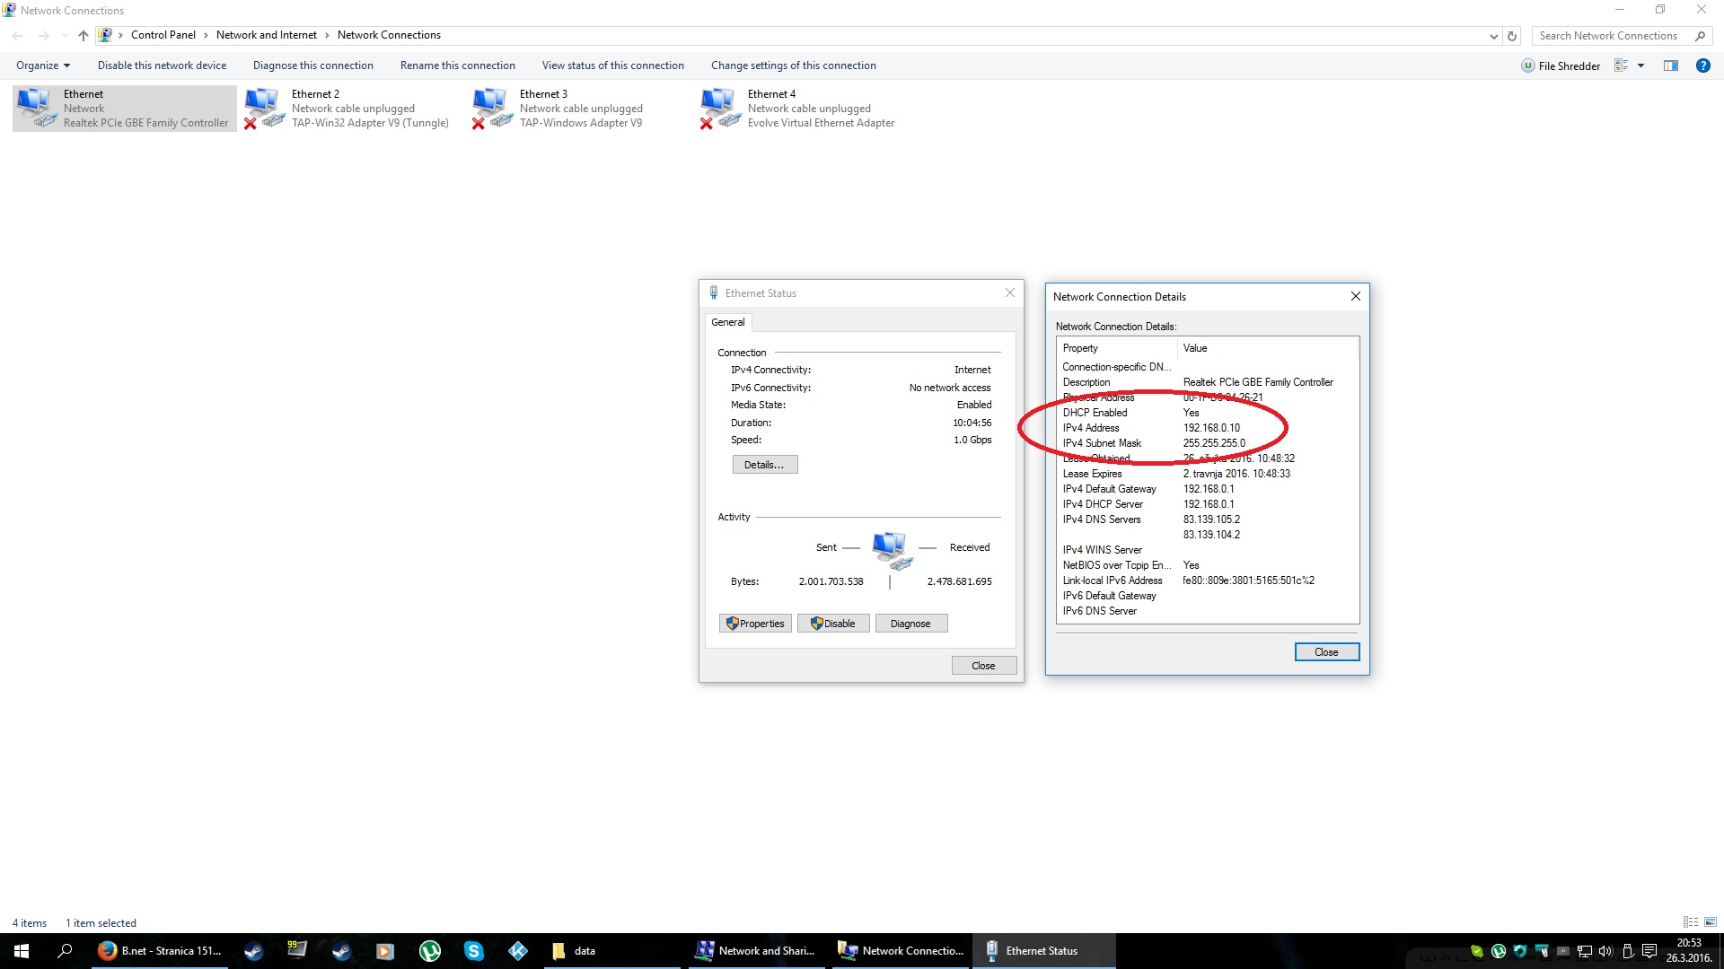This screenshot has width=1724, height=969.
Task: Expand the Organize dropdown menu
Action: point(42,65)
